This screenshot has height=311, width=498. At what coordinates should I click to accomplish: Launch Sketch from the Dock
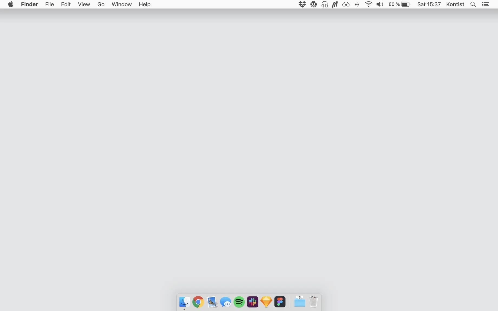tap(266, 302)
